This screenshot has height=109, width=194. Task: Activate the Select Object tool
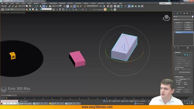click(x=27, y=6)
